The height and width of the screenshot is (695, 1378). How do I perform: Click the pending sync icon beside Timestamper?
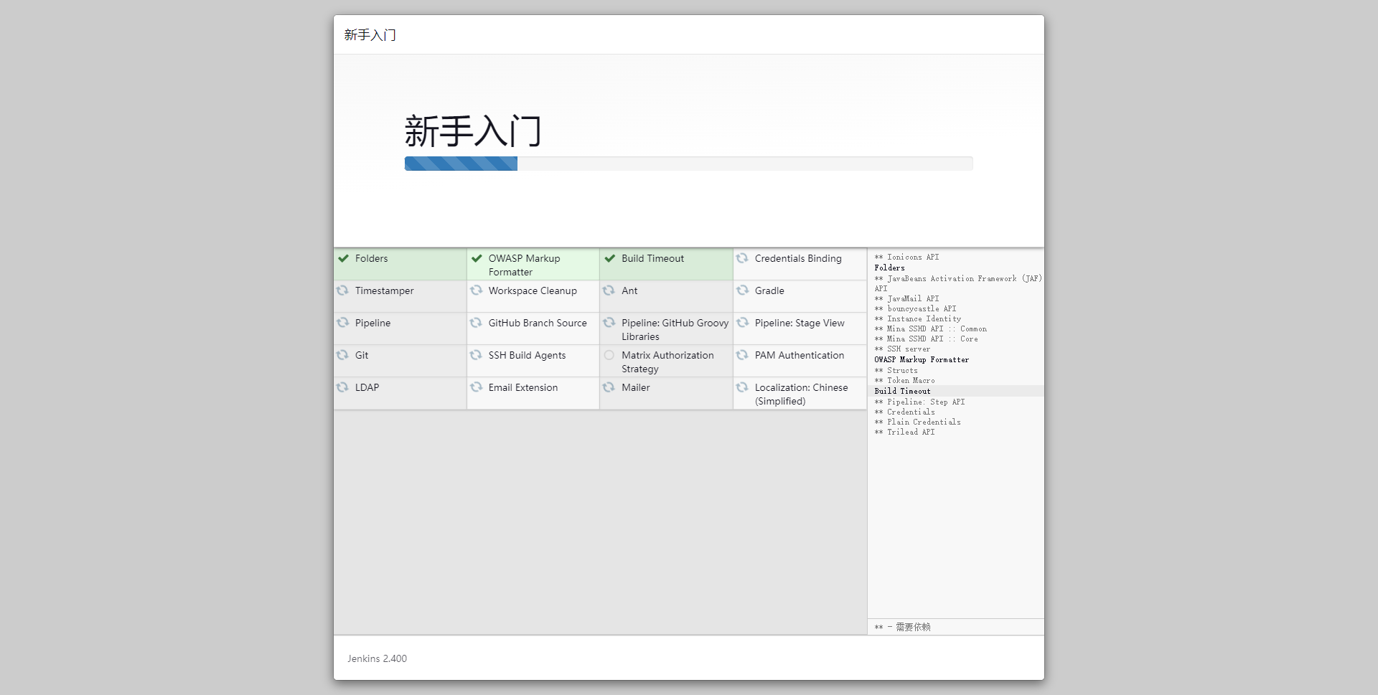pyautogui.click(x=343, y=290)
